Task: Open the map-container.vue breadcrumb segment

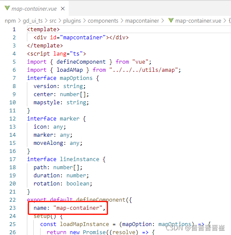Action: pos(198,21)
